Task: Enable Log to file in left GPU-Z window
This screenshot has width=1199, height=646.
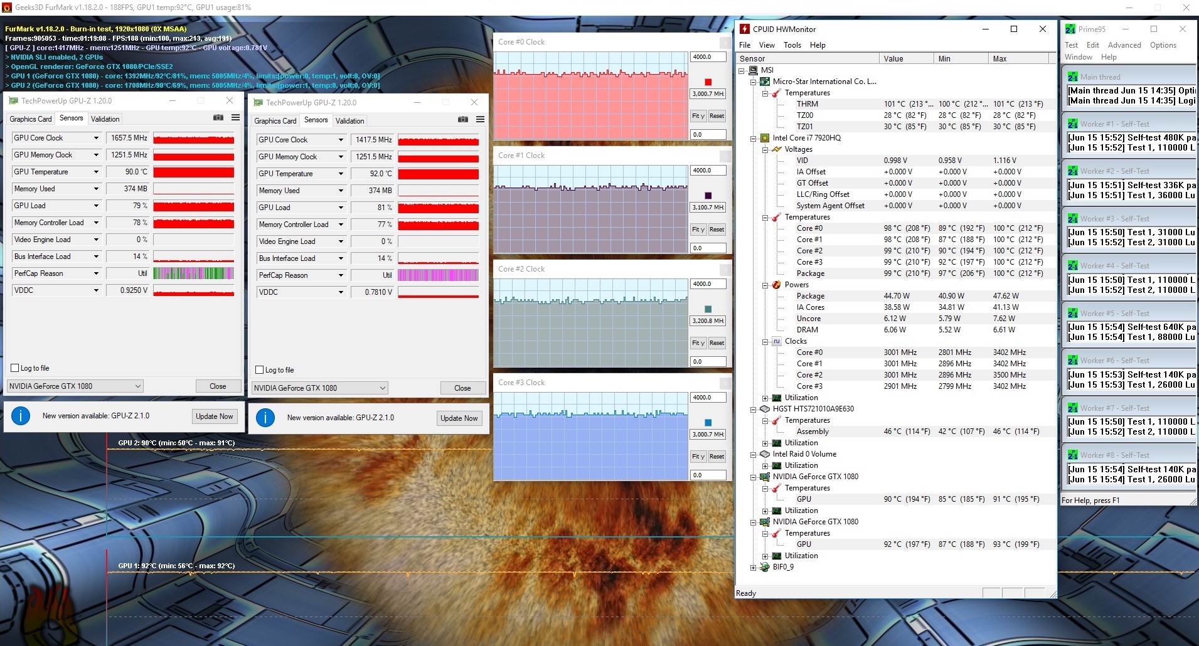Action: point(15,368)
